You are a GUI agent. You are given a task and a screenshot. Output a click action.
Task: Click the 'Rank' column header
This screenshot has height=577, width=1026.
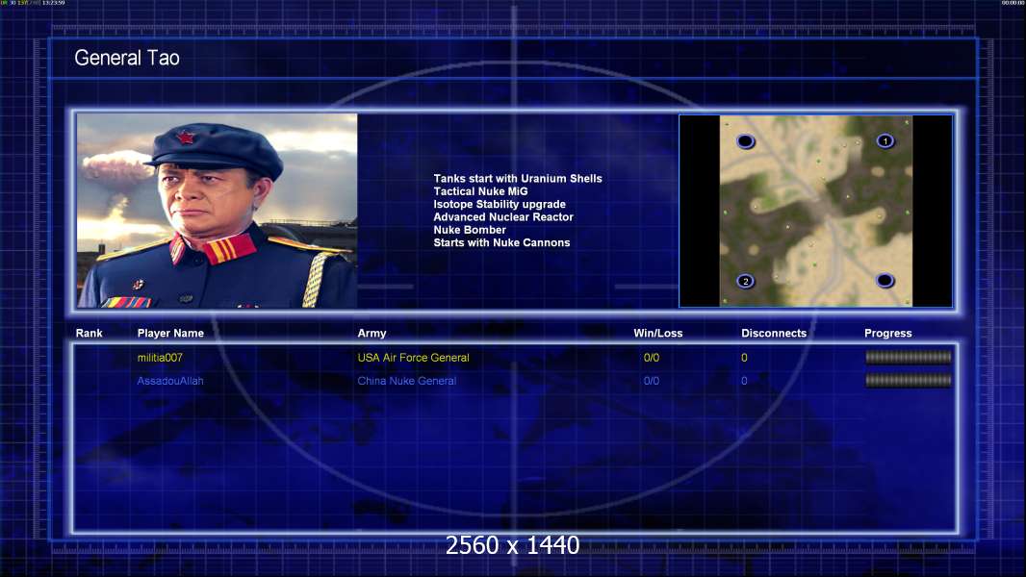(x=89, y=334)
